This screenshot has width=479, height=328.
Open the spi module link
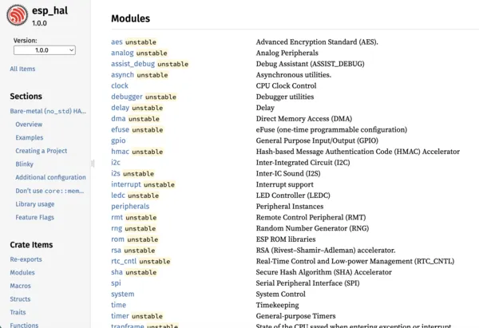[x=116, y=283]
